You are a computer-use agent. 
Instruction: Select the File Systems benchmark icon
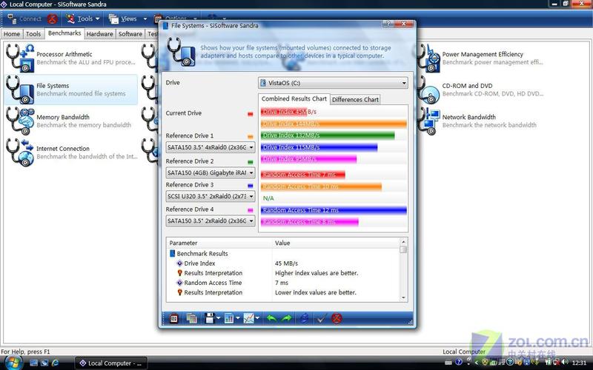point(21,90)
